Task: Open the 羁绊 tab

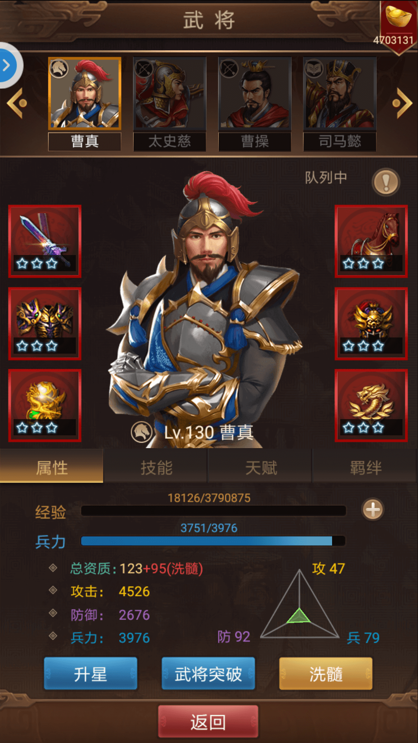Action: (365, 467)
